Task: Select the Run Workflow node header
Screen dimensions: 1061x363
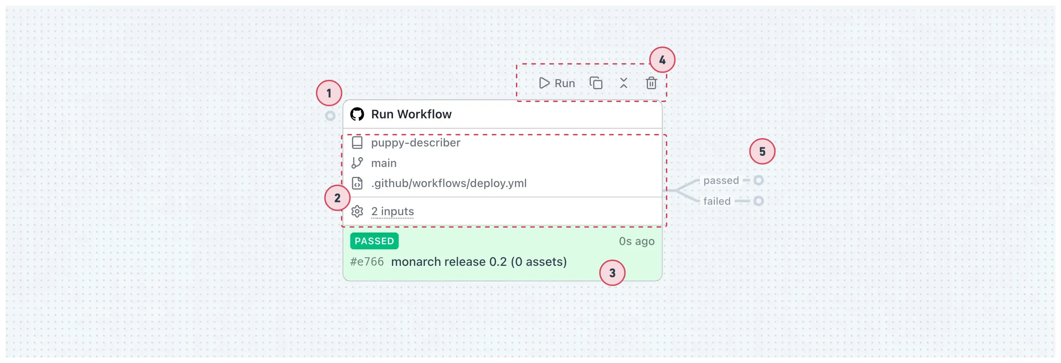Action: pyautogui.click(x=411, y=114)
